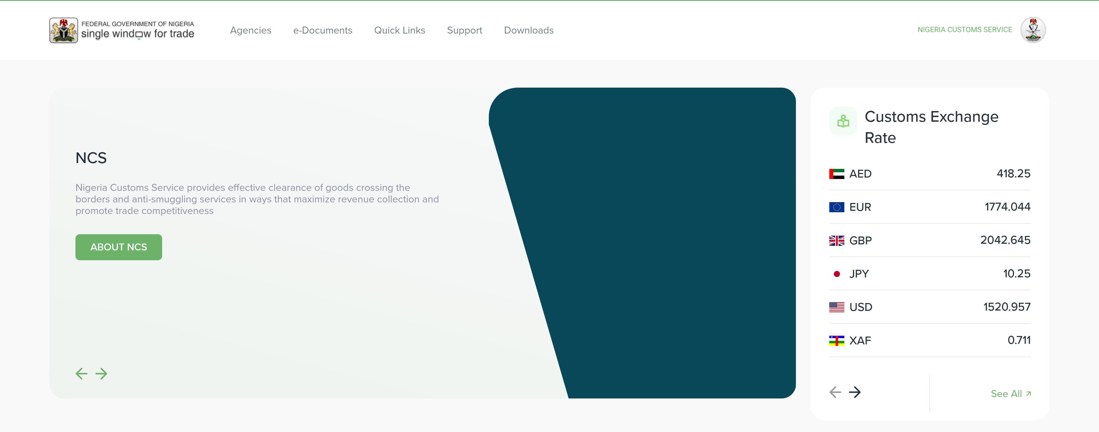
Task: Go back a slide using the left arrow
Action: coord(81,374)
